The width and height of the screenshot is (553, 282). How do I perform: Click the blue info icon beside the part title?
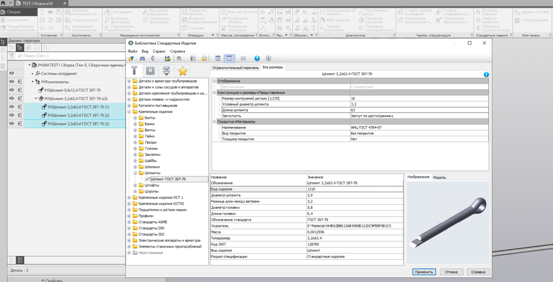[x=486, y=75]
